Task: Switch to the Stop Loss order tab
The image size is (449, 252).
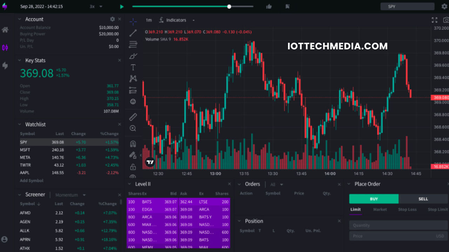Action: 407,209
